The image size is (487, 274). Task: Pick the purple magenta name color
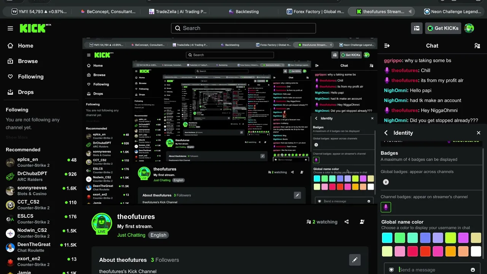(463, 238)
